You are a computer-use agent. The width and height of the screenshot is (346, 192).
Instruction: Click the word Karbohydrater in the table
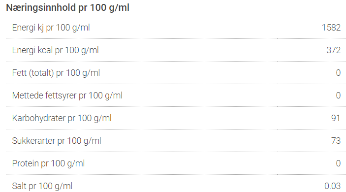pyautogui.click(x=39, y=118)
